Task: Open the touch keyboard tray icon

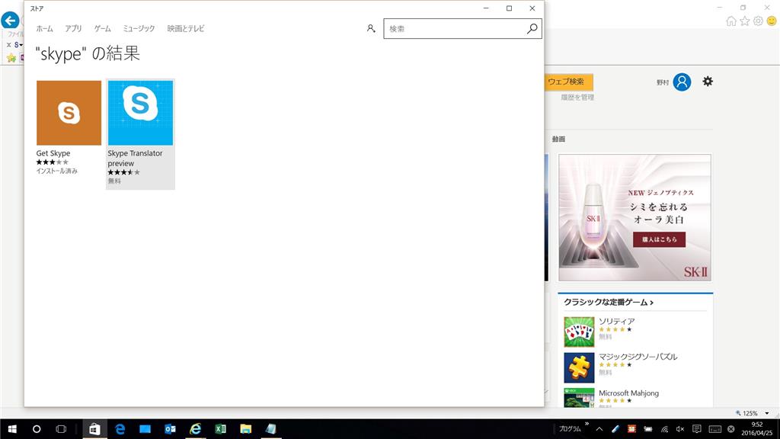Action: pyautogui.click(x=714, y=429)
